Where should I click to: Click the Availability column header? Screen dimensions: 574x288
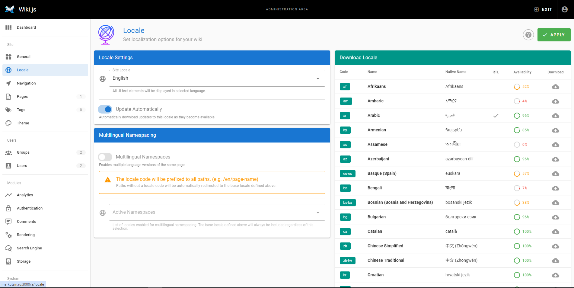[522, 72]
